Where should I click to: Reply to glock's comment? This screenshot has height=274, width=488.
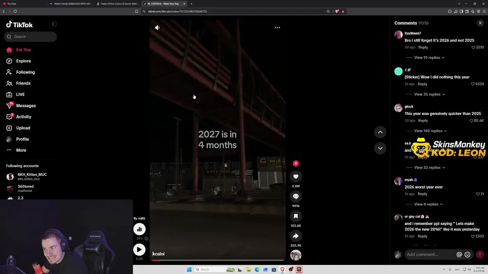423,121
